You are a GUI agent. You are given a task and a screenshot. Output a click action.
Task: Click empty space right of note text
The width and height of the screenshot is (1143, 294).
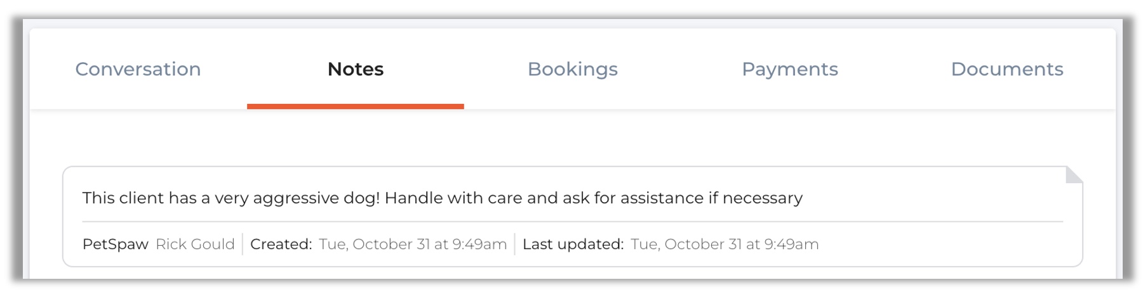[x=940, y=198]
